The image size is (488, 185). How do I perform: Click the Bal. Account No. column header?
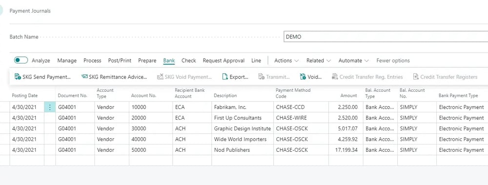click(x=412, y=93)
